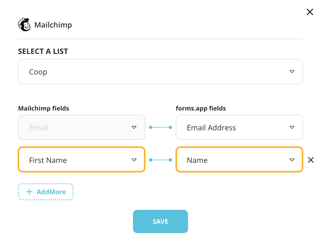Click the SAVE button
The image size is (321, 251).
tap(160, 221)
